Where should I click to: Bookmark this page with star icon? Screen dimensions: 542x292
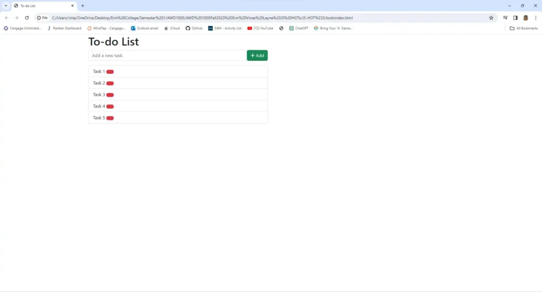pos(491,17)
